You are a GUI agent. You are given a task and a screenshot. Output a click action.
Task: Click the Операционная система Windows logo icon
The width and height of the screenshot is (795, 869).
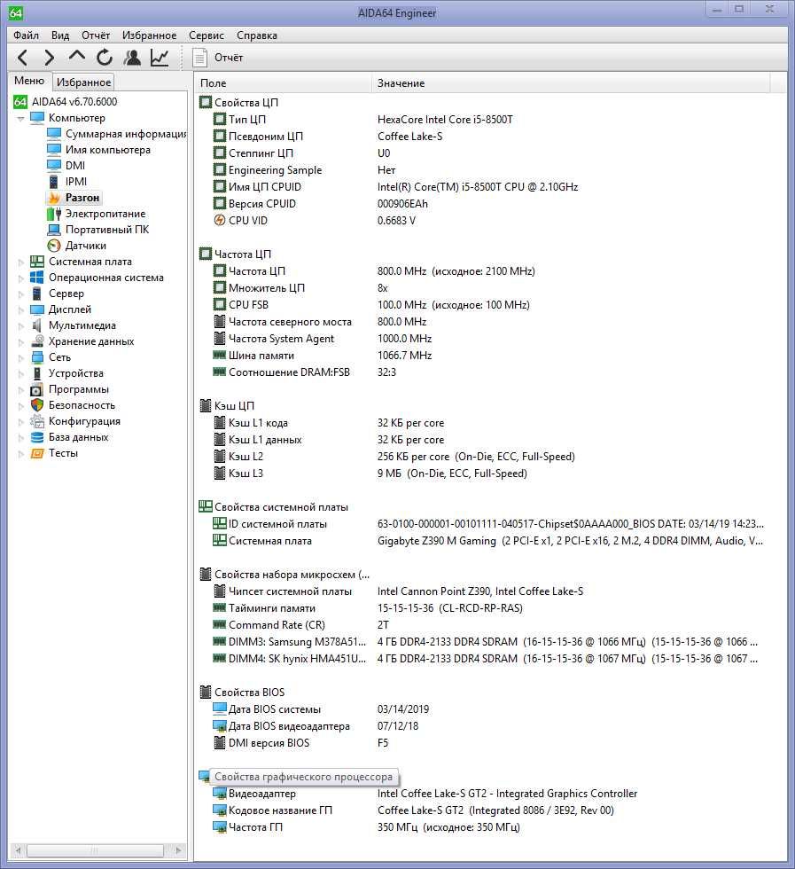(37, 278)
